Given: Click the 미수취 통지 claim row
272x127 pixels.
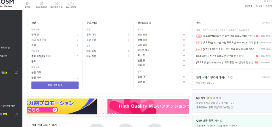Looking at the screenshot, I should click(x=161, y=50).
